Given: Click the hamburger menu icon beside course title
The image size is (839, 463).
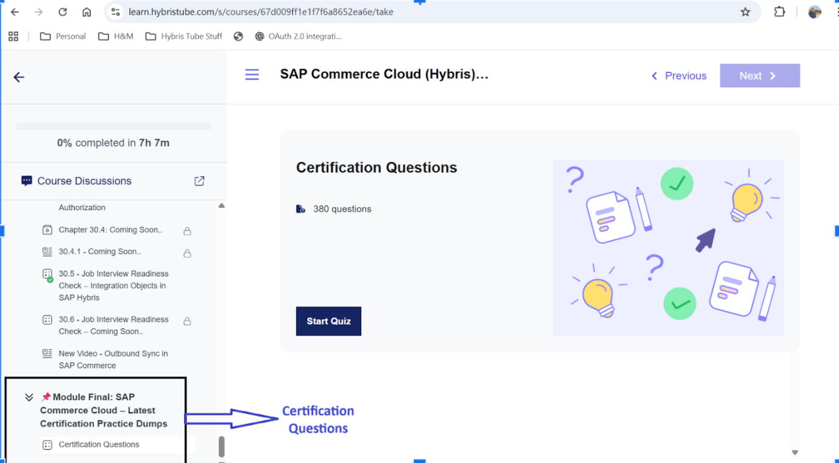Looking at the screenshot, I should [252, 74].
